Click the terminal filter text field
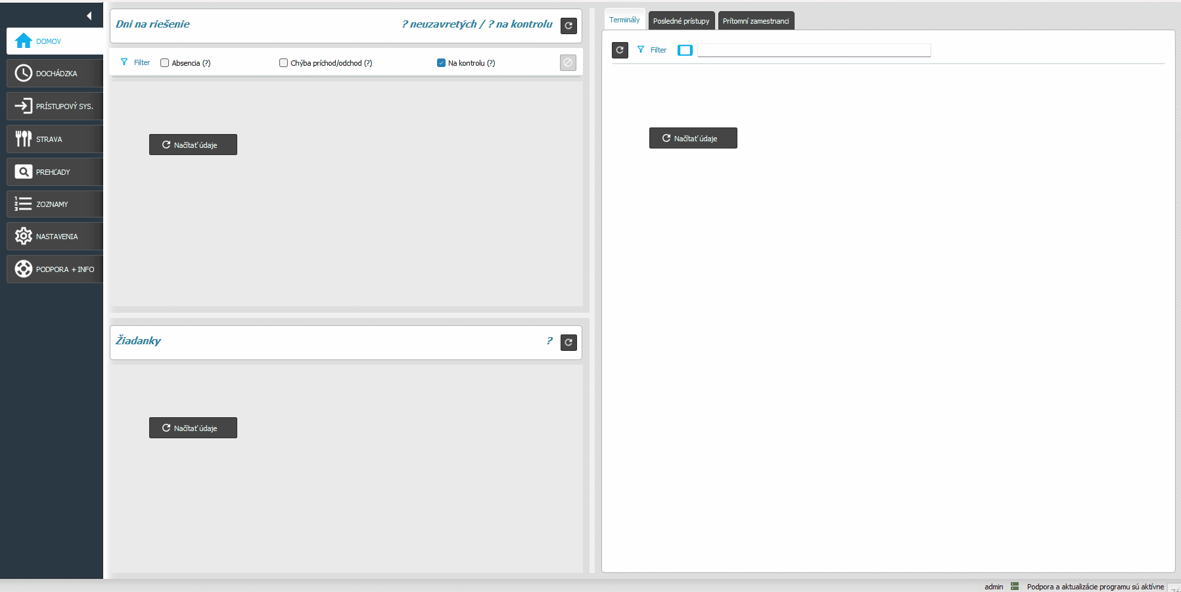Viewport: 1181px width, 592px height. coord(814,51)
